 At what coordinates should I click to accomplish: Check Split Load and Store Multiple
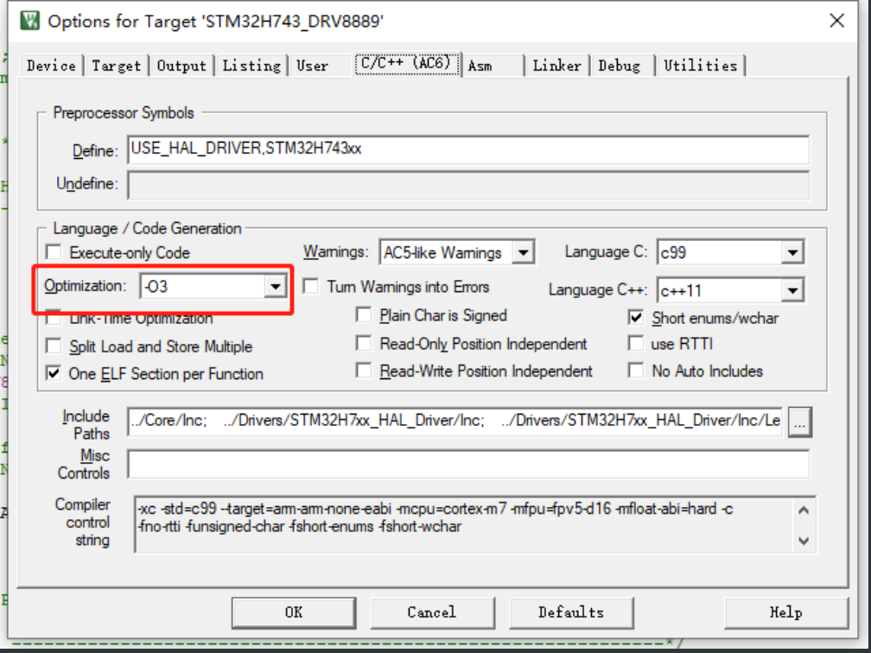pos(53,346)
